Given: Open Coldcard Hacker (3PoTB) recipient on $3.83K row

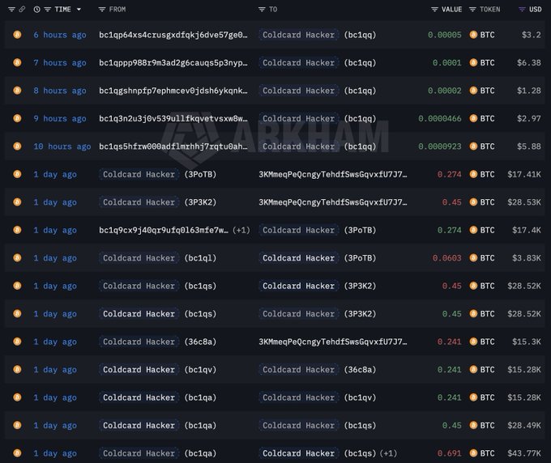Looking at the screenshot, I should (299, 258).
